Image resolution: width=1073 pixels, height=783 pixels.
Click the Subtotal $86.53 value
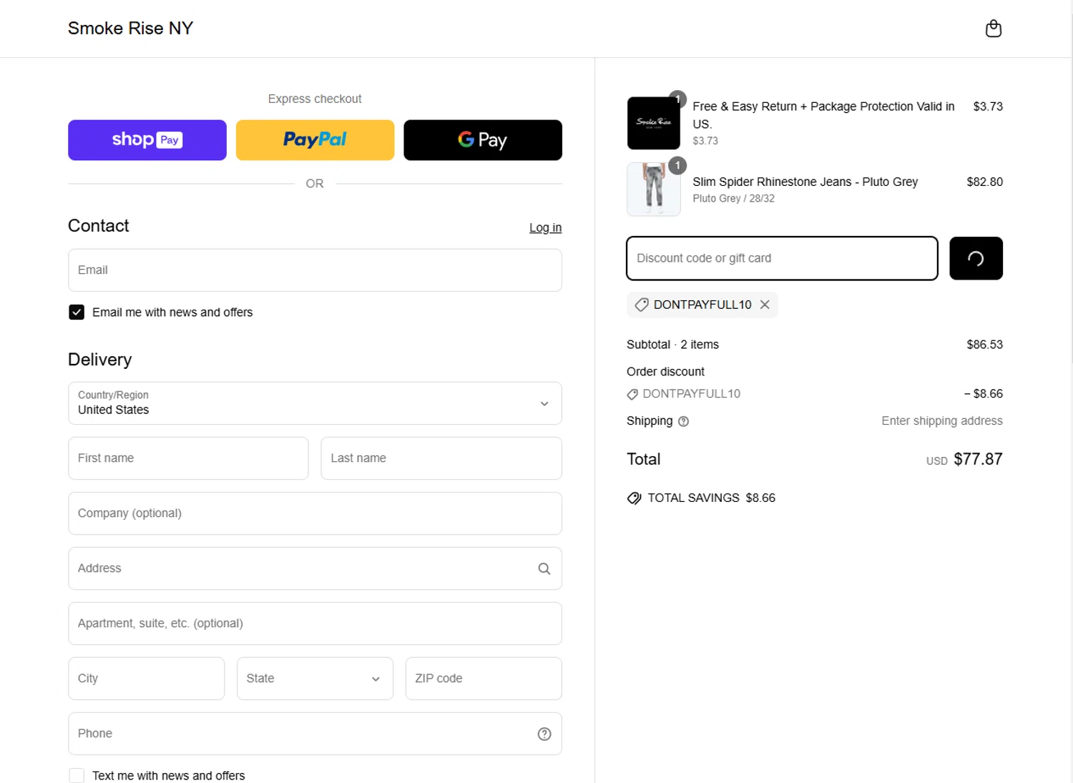click(x=984, y=345)
